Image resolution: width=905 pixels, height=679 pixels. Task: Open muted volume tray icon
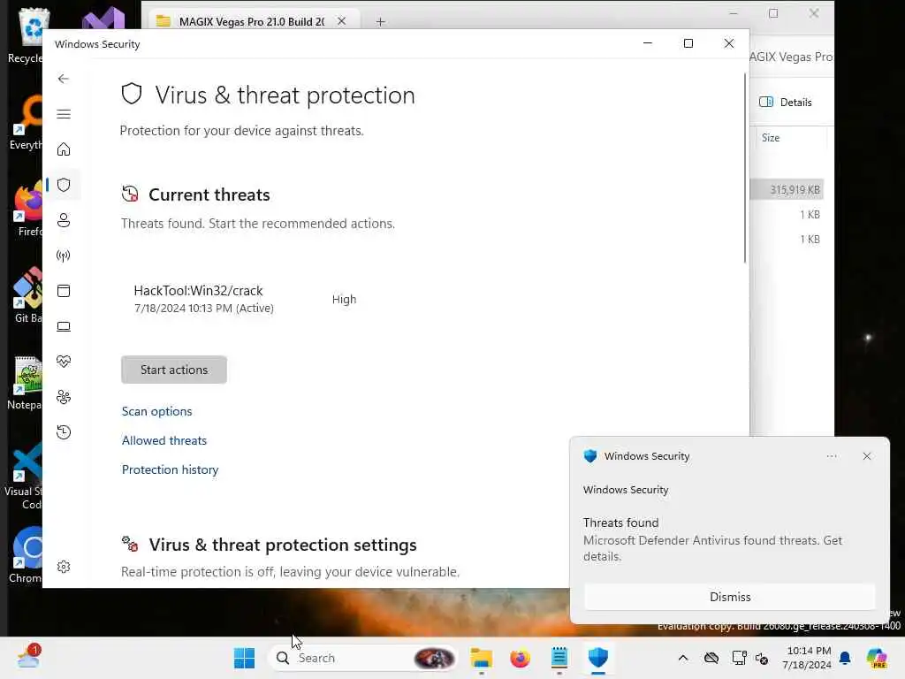[762, 658]
